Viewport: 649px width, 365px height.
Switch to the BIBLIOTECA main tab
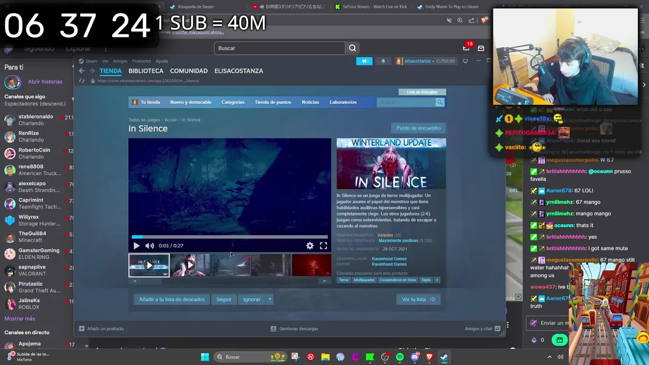point(146,71)
